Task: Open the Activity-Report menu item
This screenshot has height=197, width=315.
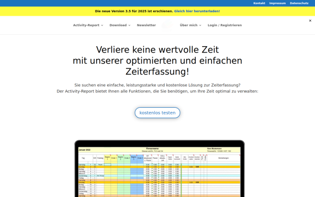Action: tap(86, 25)
